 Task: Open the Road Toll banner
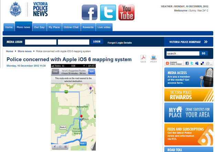[189, 149]
